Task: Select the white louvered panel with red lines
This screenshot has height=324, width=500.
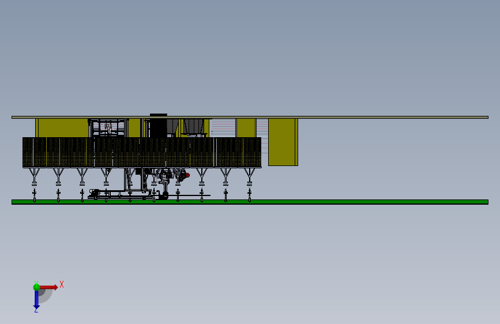Action: tap(224, 128)
